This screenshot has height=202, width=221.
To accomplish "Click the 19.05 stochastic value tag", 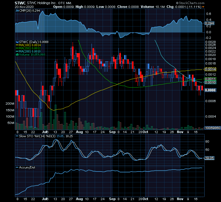I will pos(209,158).
